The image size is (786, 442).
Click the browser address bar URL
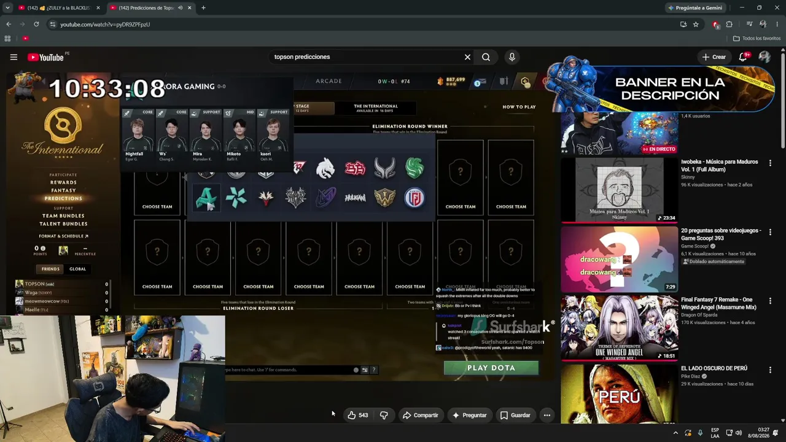tap(105, 25)
